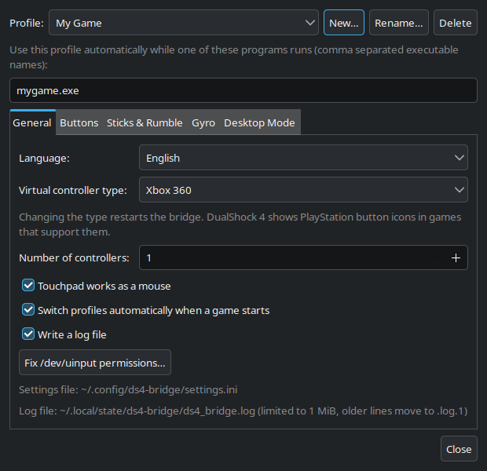The height and width of the screenshot is (471, 487).
Task: Toggle Touchpad works as a mouse checkbox
Action: tap(28, 285)
